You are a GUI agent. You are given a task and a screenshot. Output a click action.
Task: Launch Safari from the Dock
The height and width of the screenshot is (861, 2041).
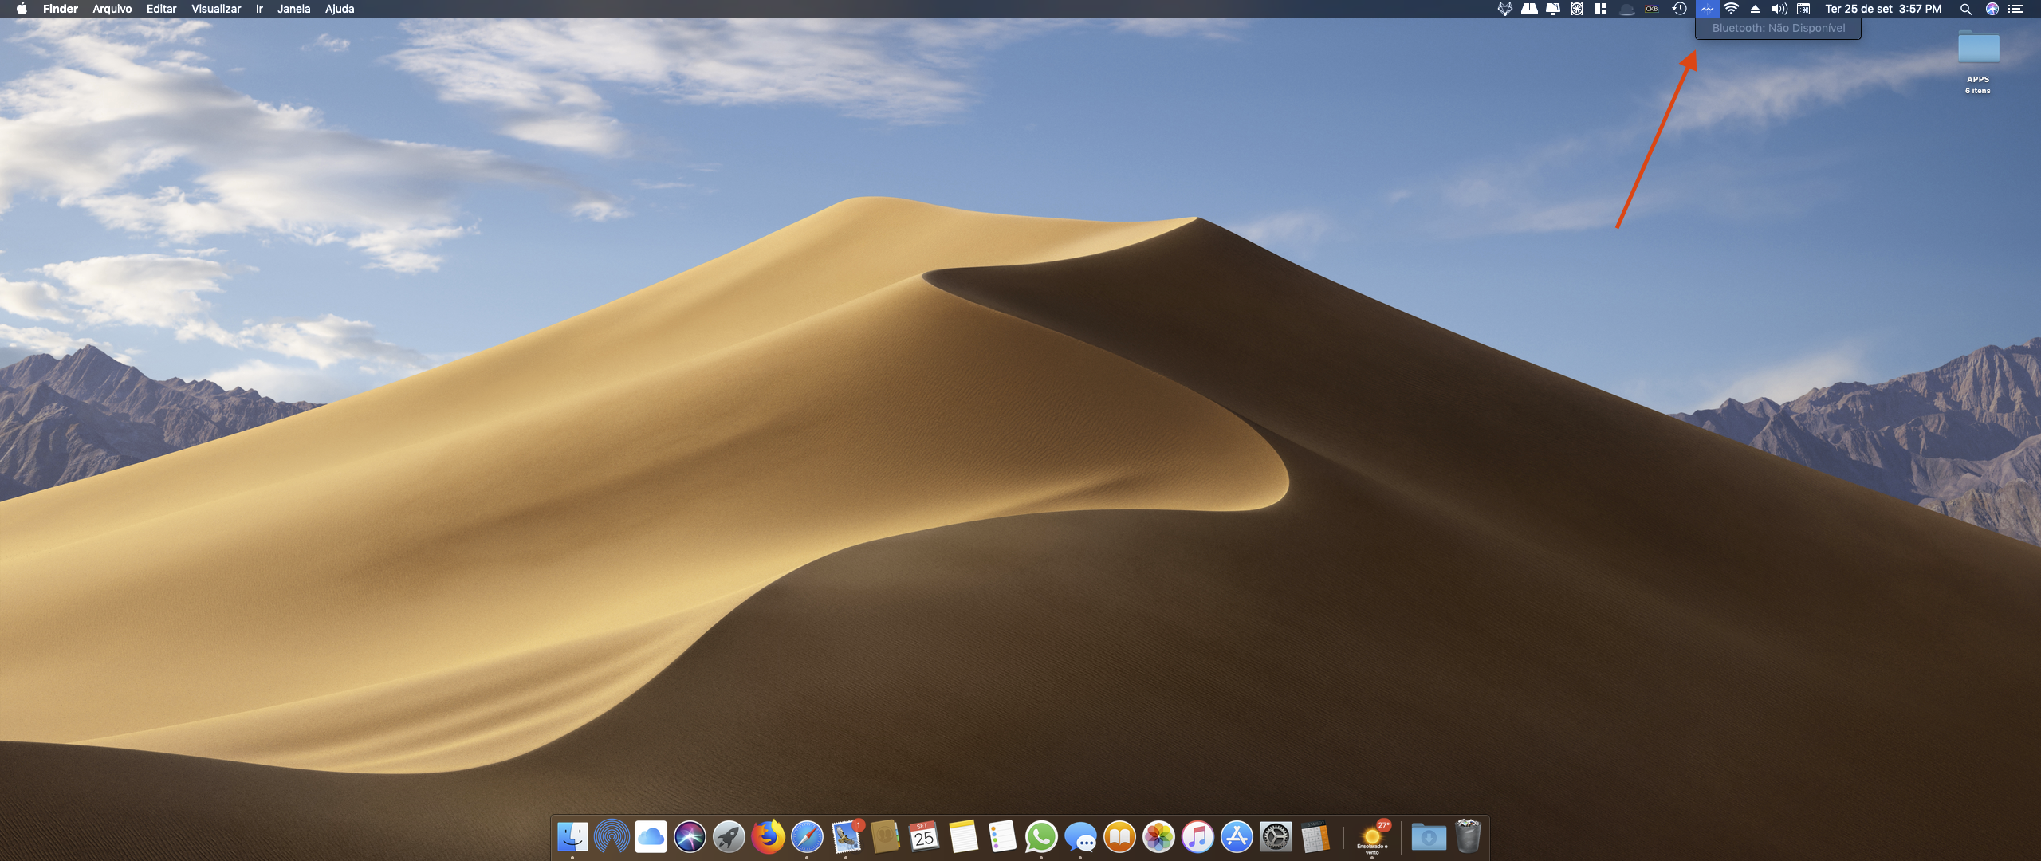pos(807,837)
